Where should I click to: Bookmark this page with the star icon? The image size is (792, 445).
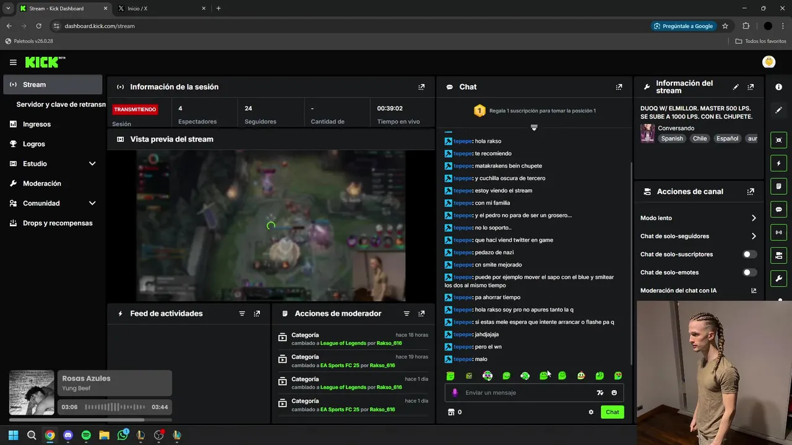(725, 26)
